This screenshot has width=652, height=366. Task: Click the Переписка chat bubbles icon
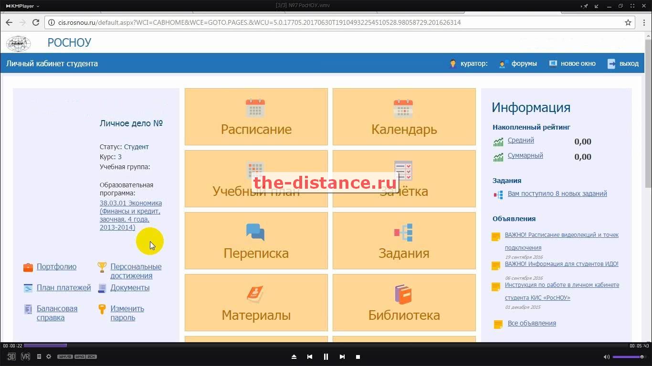(255, 232)
